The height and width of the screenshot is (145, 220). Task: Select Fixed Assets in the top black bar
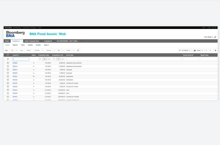[8, 28]
